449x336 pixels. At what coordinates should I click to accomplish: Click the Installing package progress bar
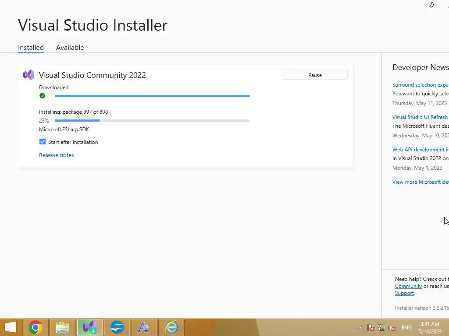click(x=152, y=121)
